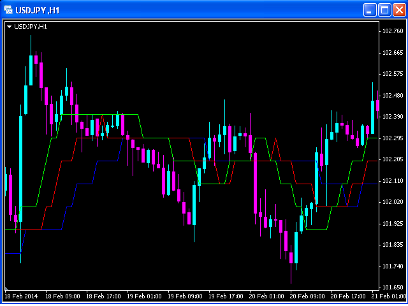Minimize the USDJPY chart window
Viewport: 408px width, 306px height.
[x=370, y=10]
